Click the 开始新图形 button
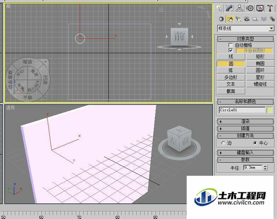Screen dimensions: 277x219 [x=254, y=51]
